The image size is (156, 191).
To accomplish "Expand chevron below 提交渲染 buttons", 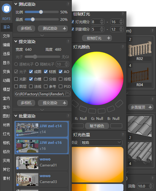I will tap(42, 110).
